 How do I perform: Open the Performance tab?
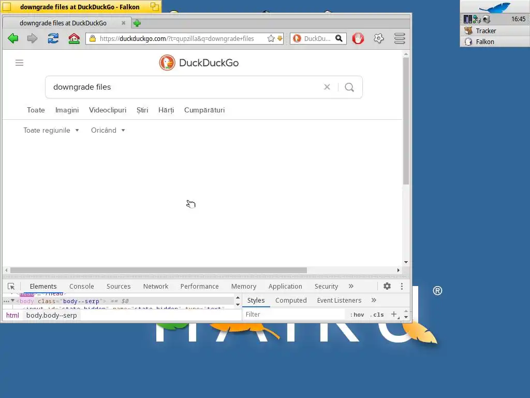click(199, 286)
